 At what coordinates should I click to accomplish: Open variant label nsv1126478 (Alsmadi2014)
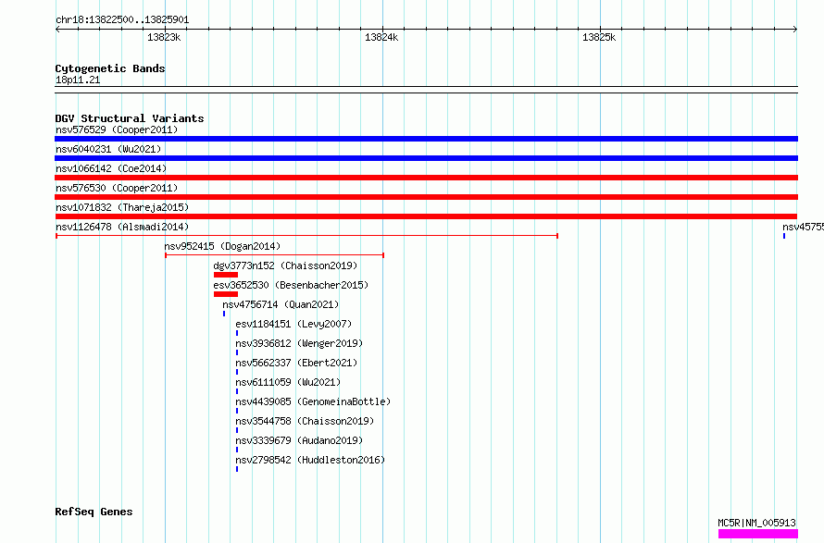click(x=122, y=227)
